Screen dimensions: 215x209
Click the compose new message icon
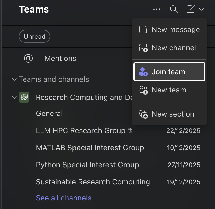pyautogui.click(x=190, y=9)
